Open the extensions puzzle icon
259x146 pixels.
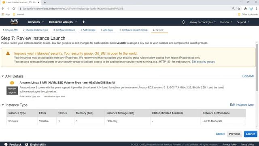[x=246, y=9]
